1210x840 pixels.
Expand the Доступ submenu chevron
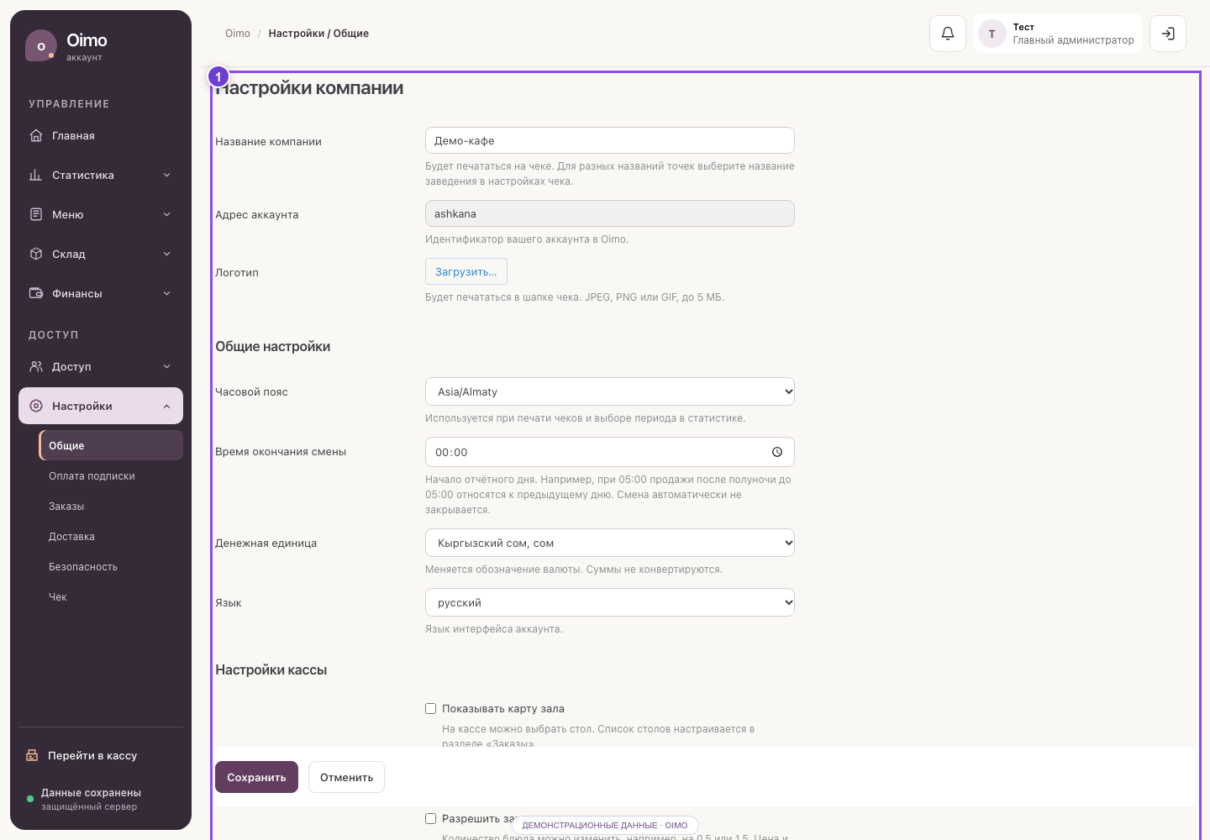click(x=166, y=366)
